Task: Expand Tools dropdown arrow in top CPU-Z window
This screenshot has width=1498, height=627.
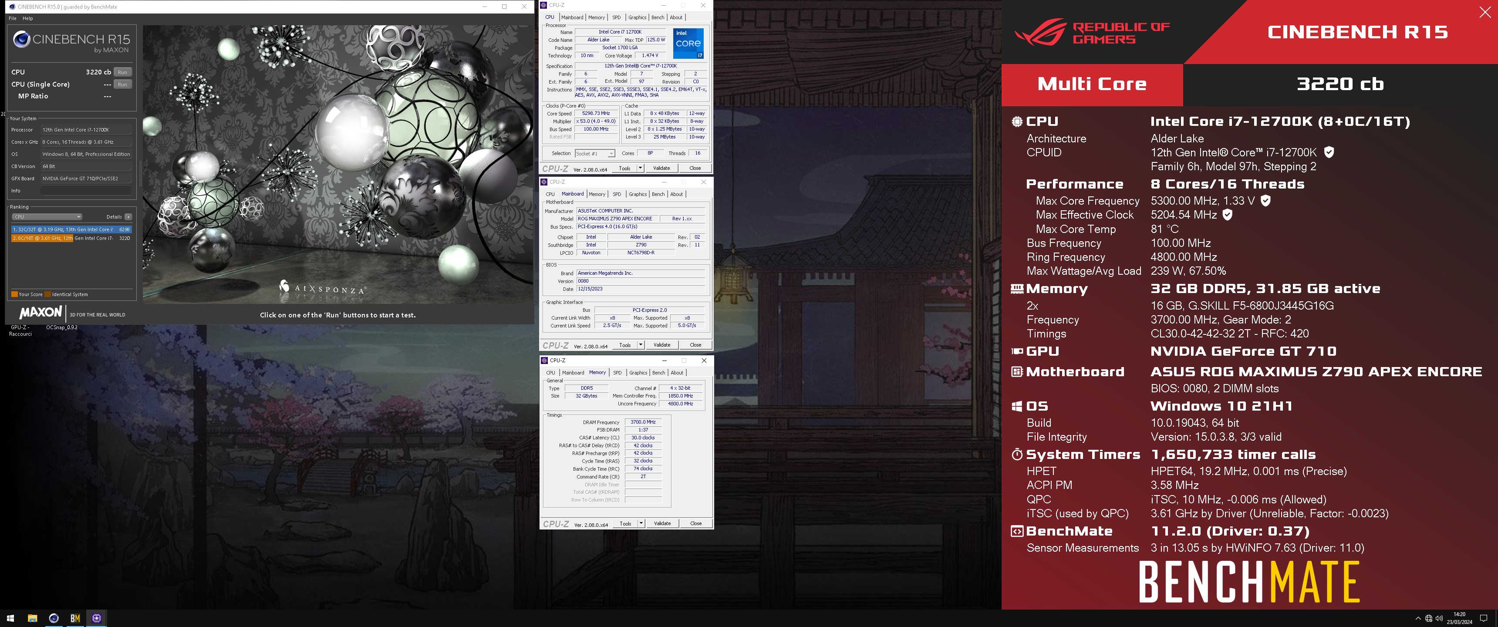Action: (x=640, y=168)
